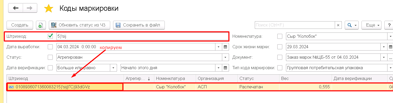This screenshot has height=103, width=393.
Task: Select the barcode cell 0108936071360083215
Action: click(x=65, y=87)
